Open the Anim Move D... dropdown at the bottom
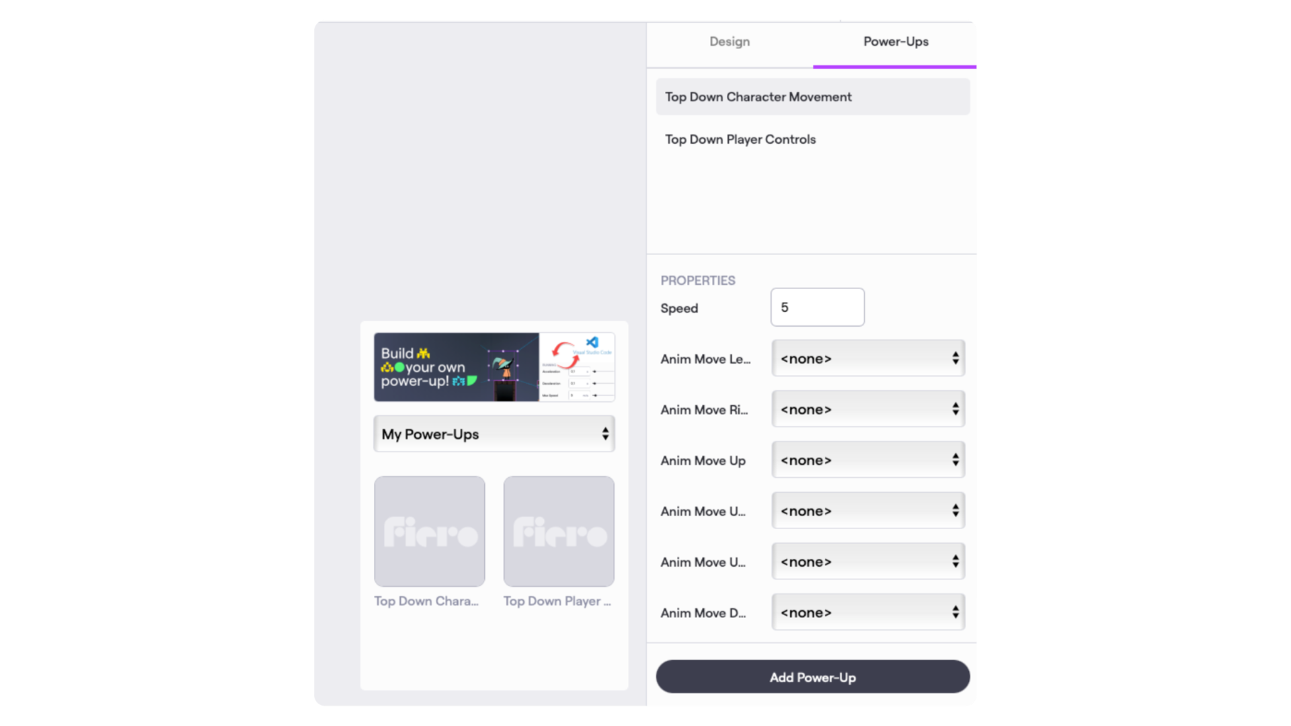 [x=867, y=612]
